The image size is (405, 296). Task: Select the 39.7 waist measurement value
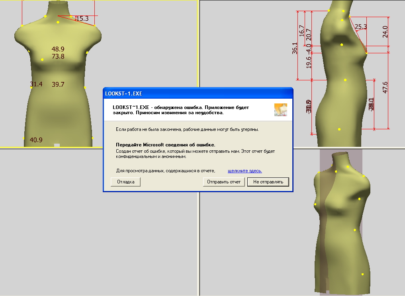58,84
